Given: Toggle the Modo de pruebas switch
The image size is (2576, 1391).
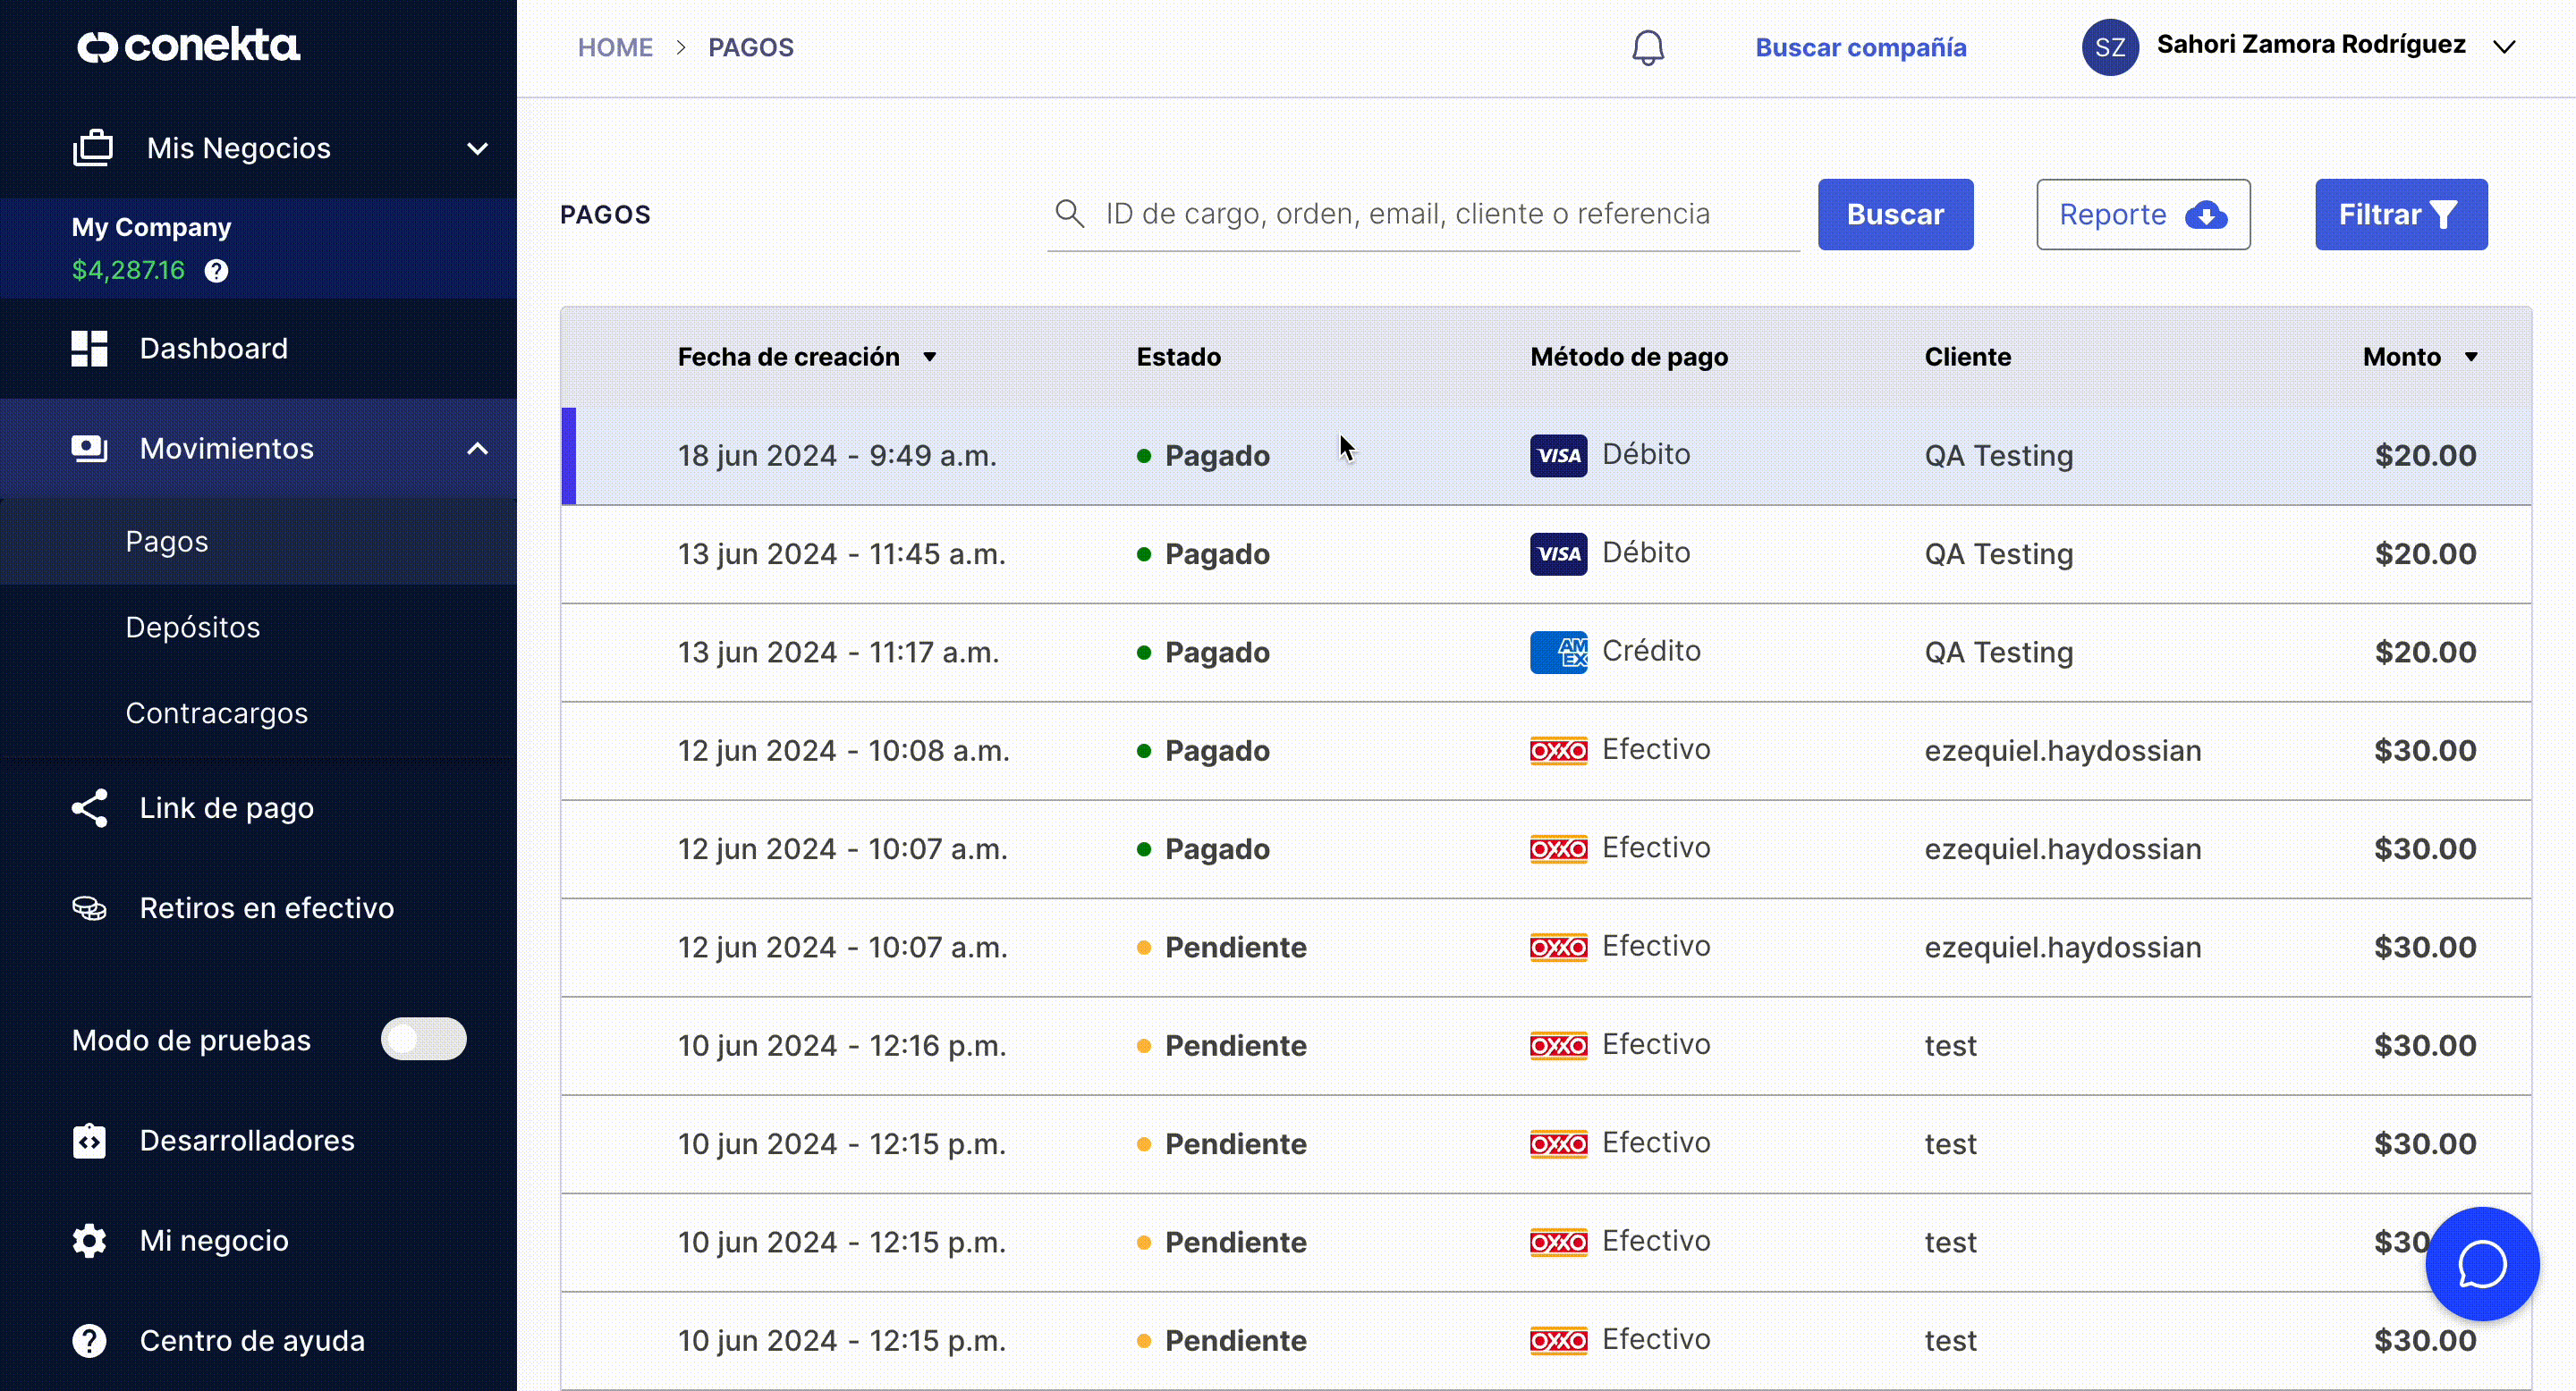Looking at the screenshot, I should coord(423,1040).
